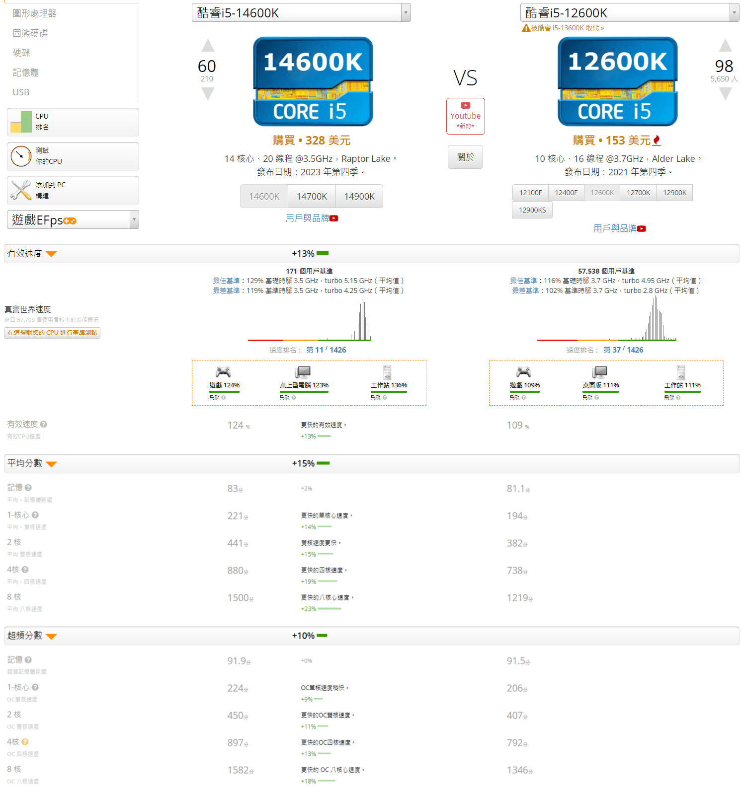Switch to the 12100F tab
Screen dimensions: 741x796
coord(530,193)
